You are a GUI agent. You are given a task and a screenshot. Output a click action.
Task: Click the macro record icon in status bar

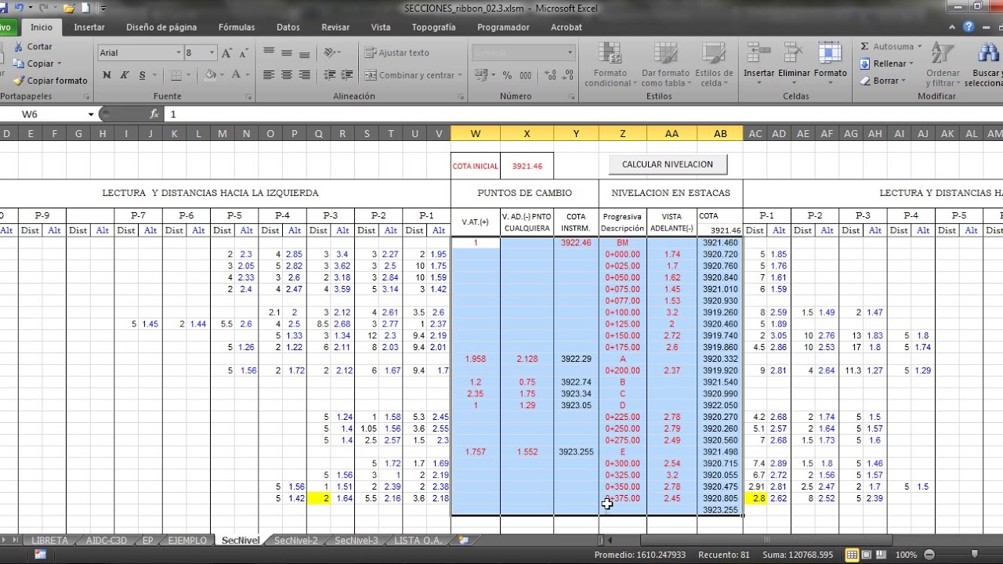pos(40,555)
